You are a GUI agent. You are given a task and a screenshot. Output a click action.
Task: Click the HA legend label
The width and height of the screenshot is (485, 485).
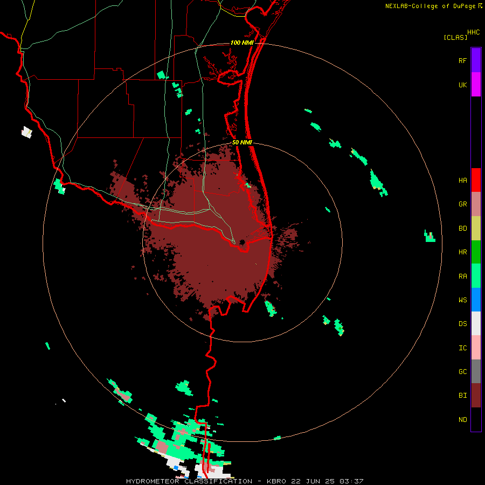[463, 181]
